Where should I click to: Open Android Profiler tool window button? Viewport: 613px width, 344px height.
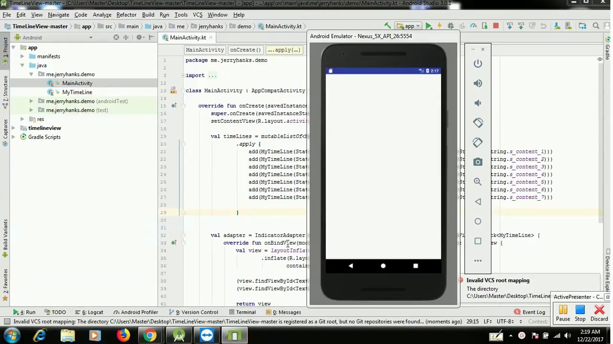[136, 312]
